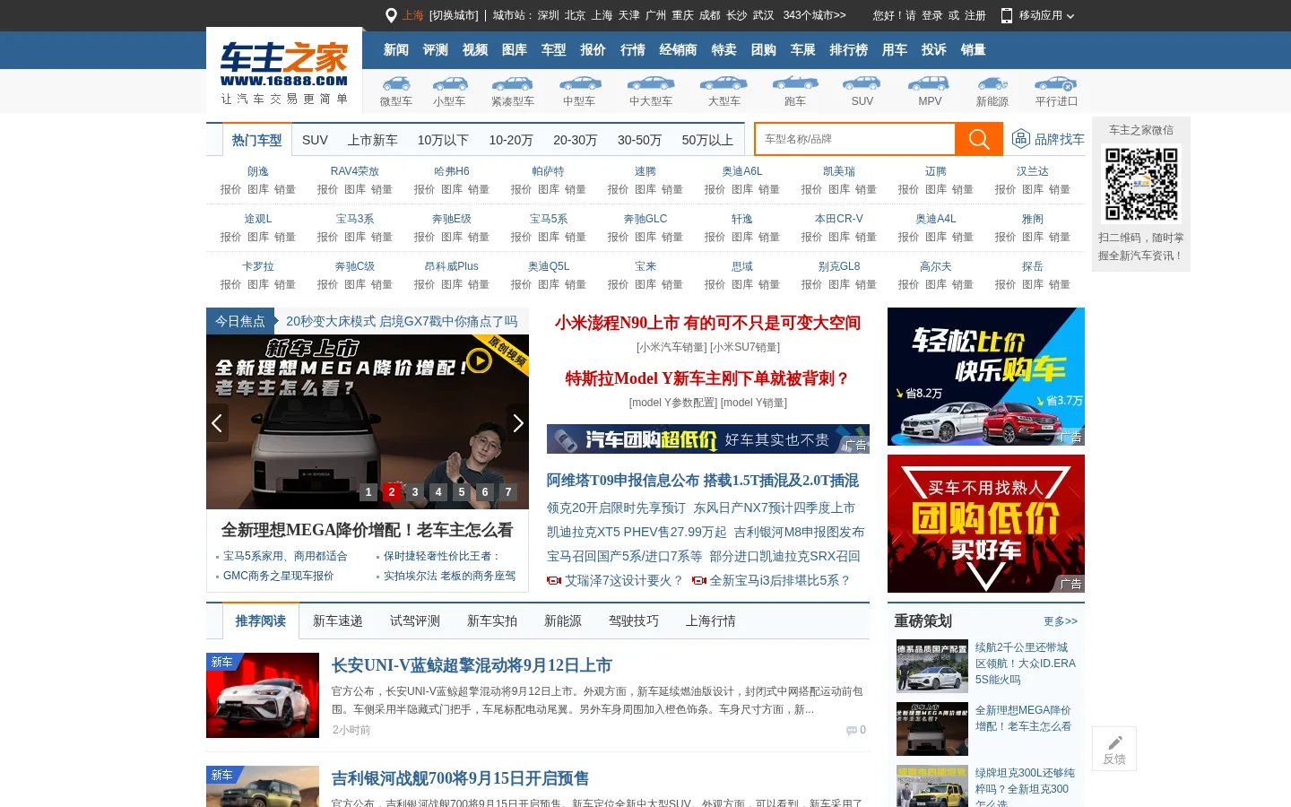Jump to carousel slide 4
Viewport: 1291px width, 807px height.
[x=438, y=491]
